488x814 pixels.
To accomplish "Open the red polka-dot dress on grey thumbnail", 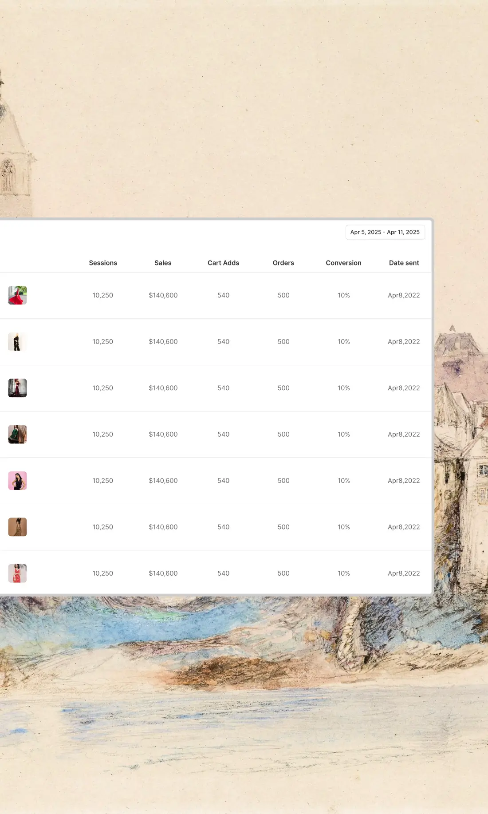I will coord(17,573).
